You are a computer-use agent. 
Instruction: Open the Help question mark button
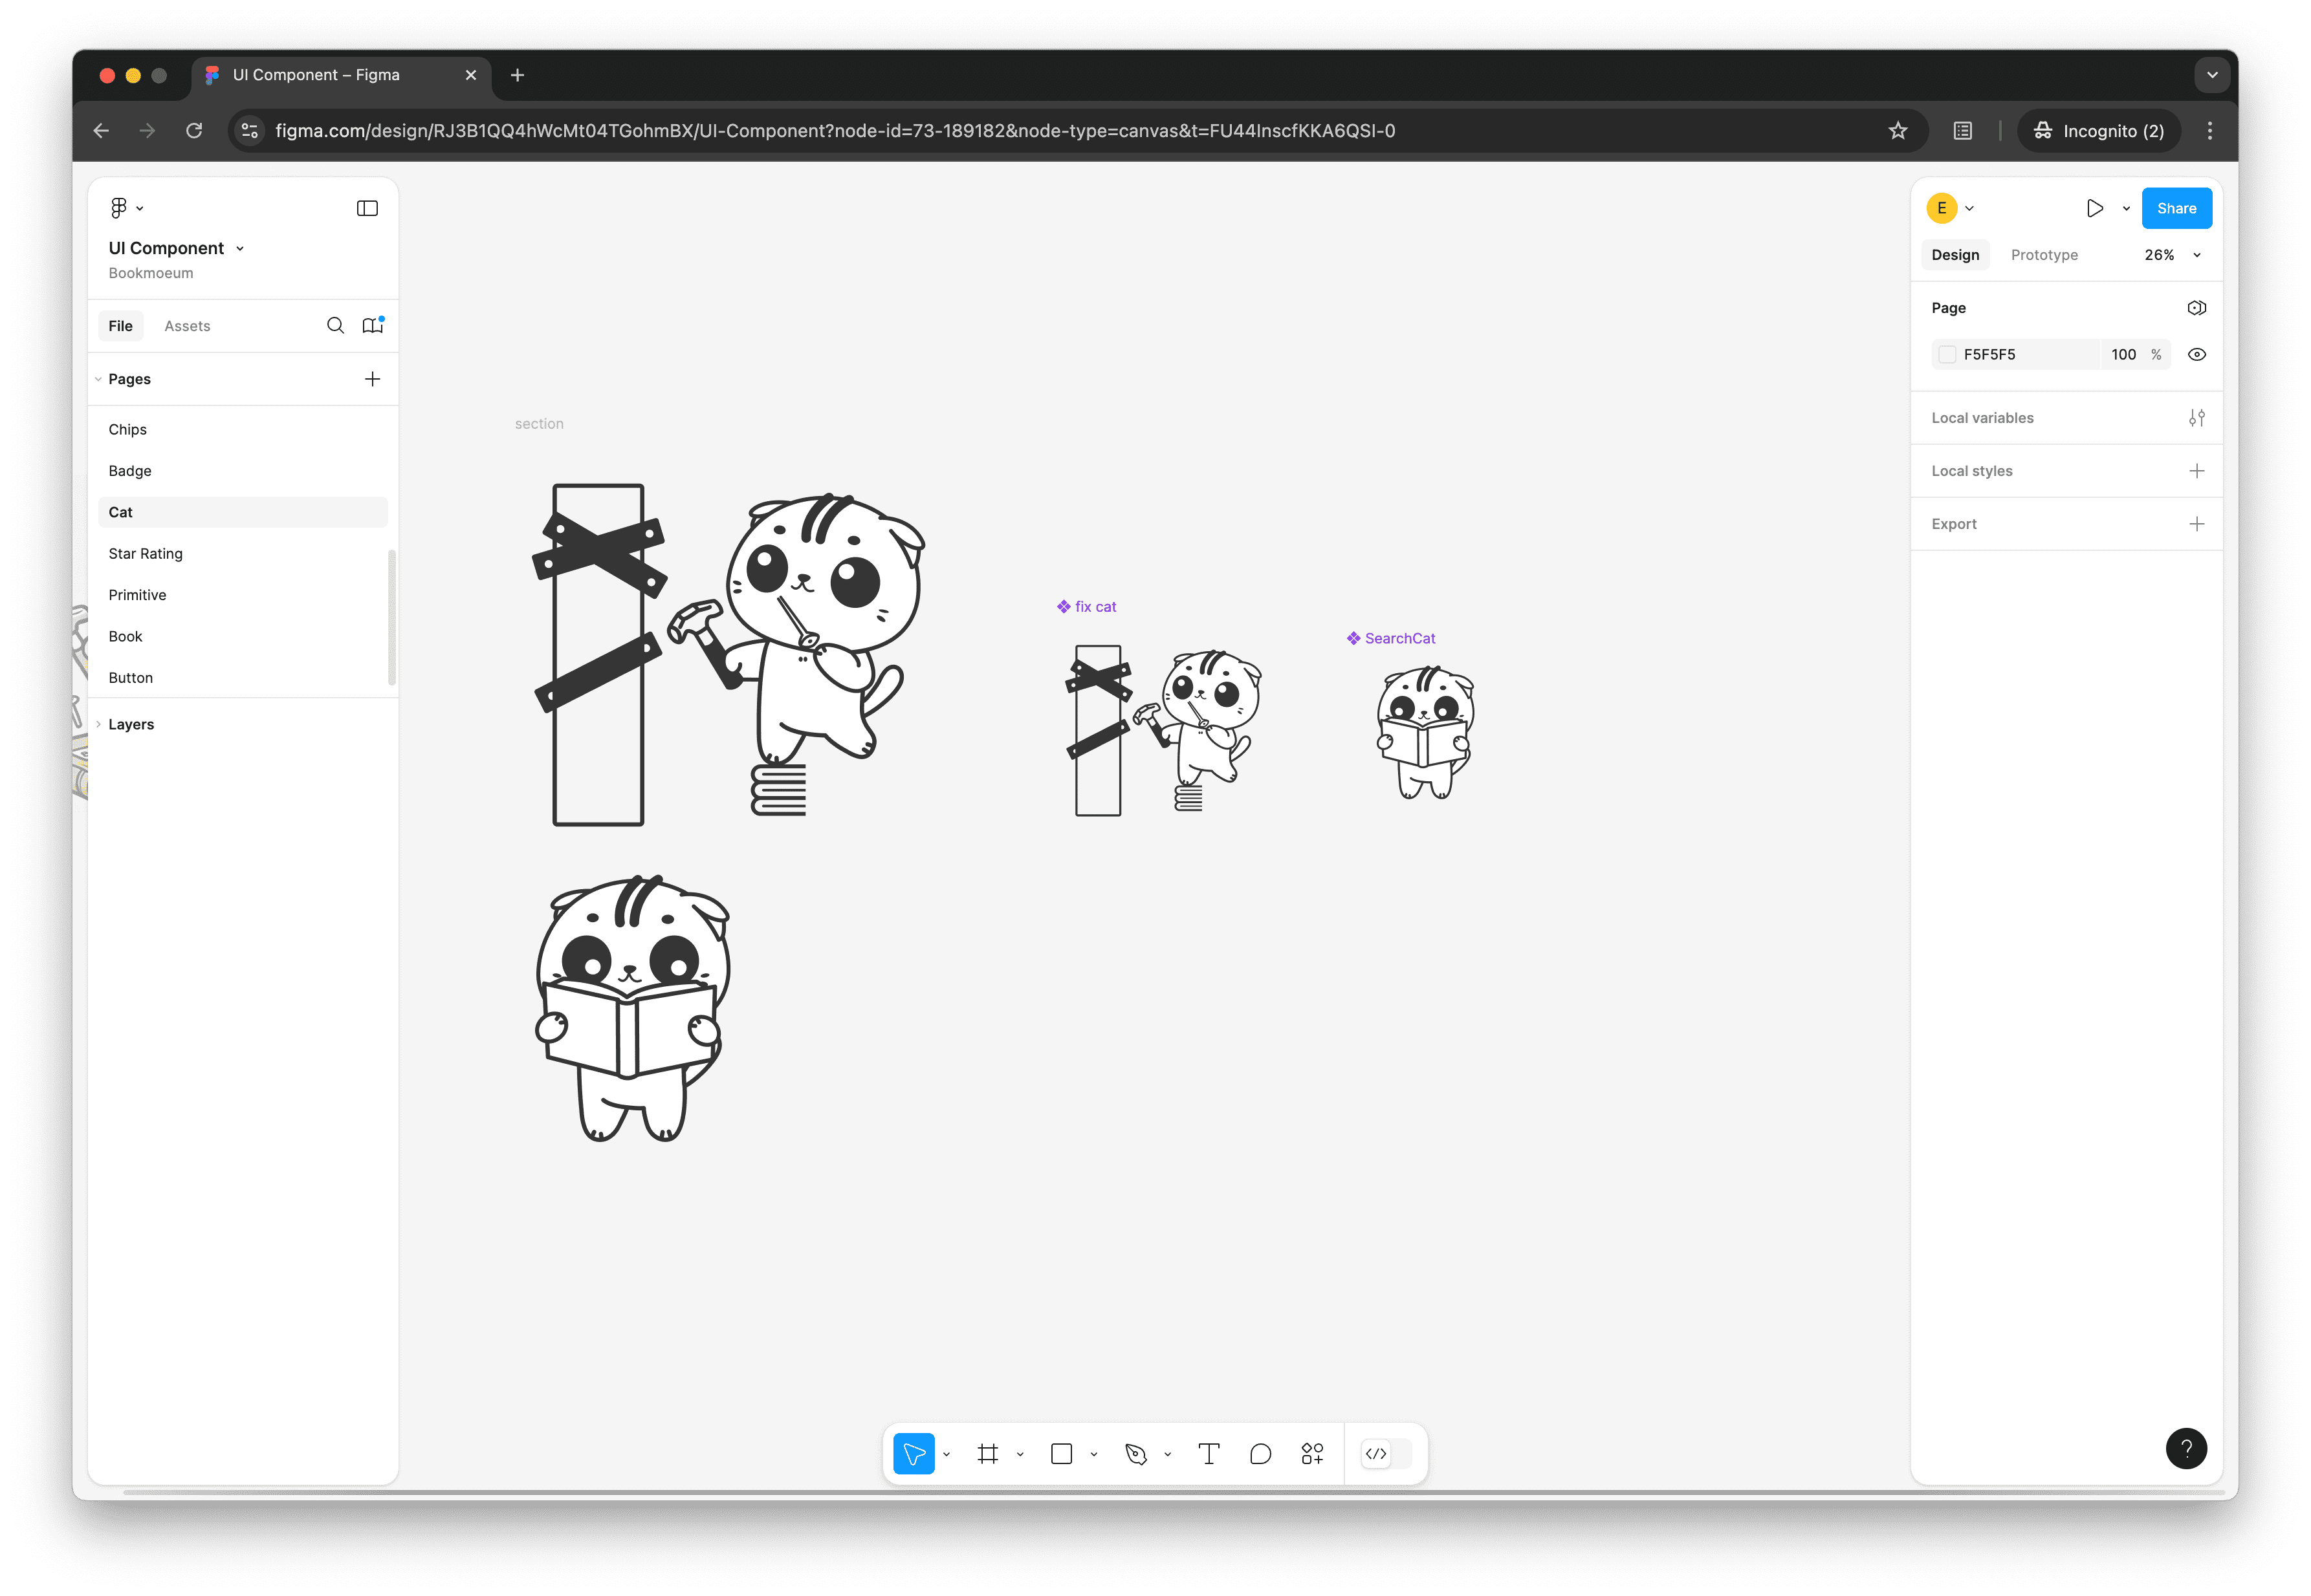(2186, 1448)
